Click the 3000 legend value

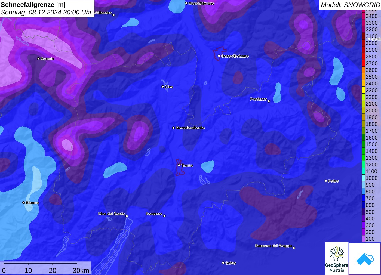tap(371, 43)
